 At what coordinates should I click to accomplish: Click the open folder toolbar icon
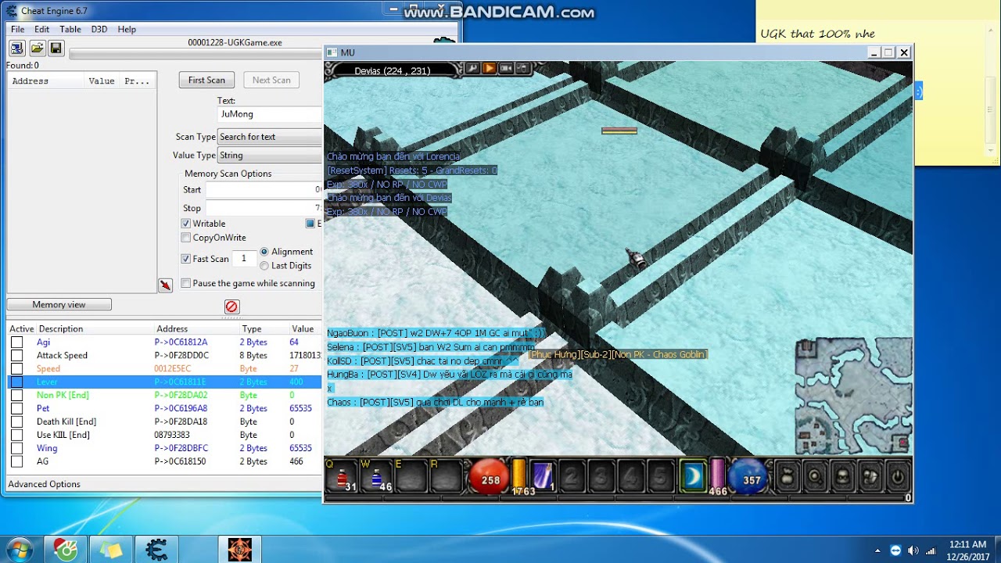pos(37,48)
